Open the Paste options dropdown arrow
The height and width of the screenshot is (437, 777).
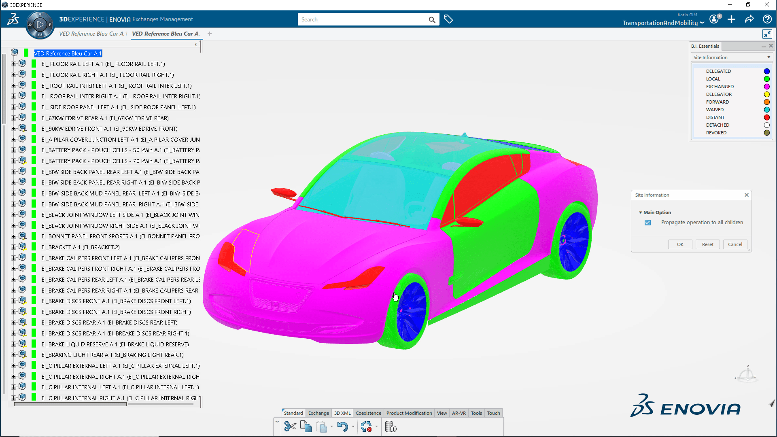[x=331, y=426]
